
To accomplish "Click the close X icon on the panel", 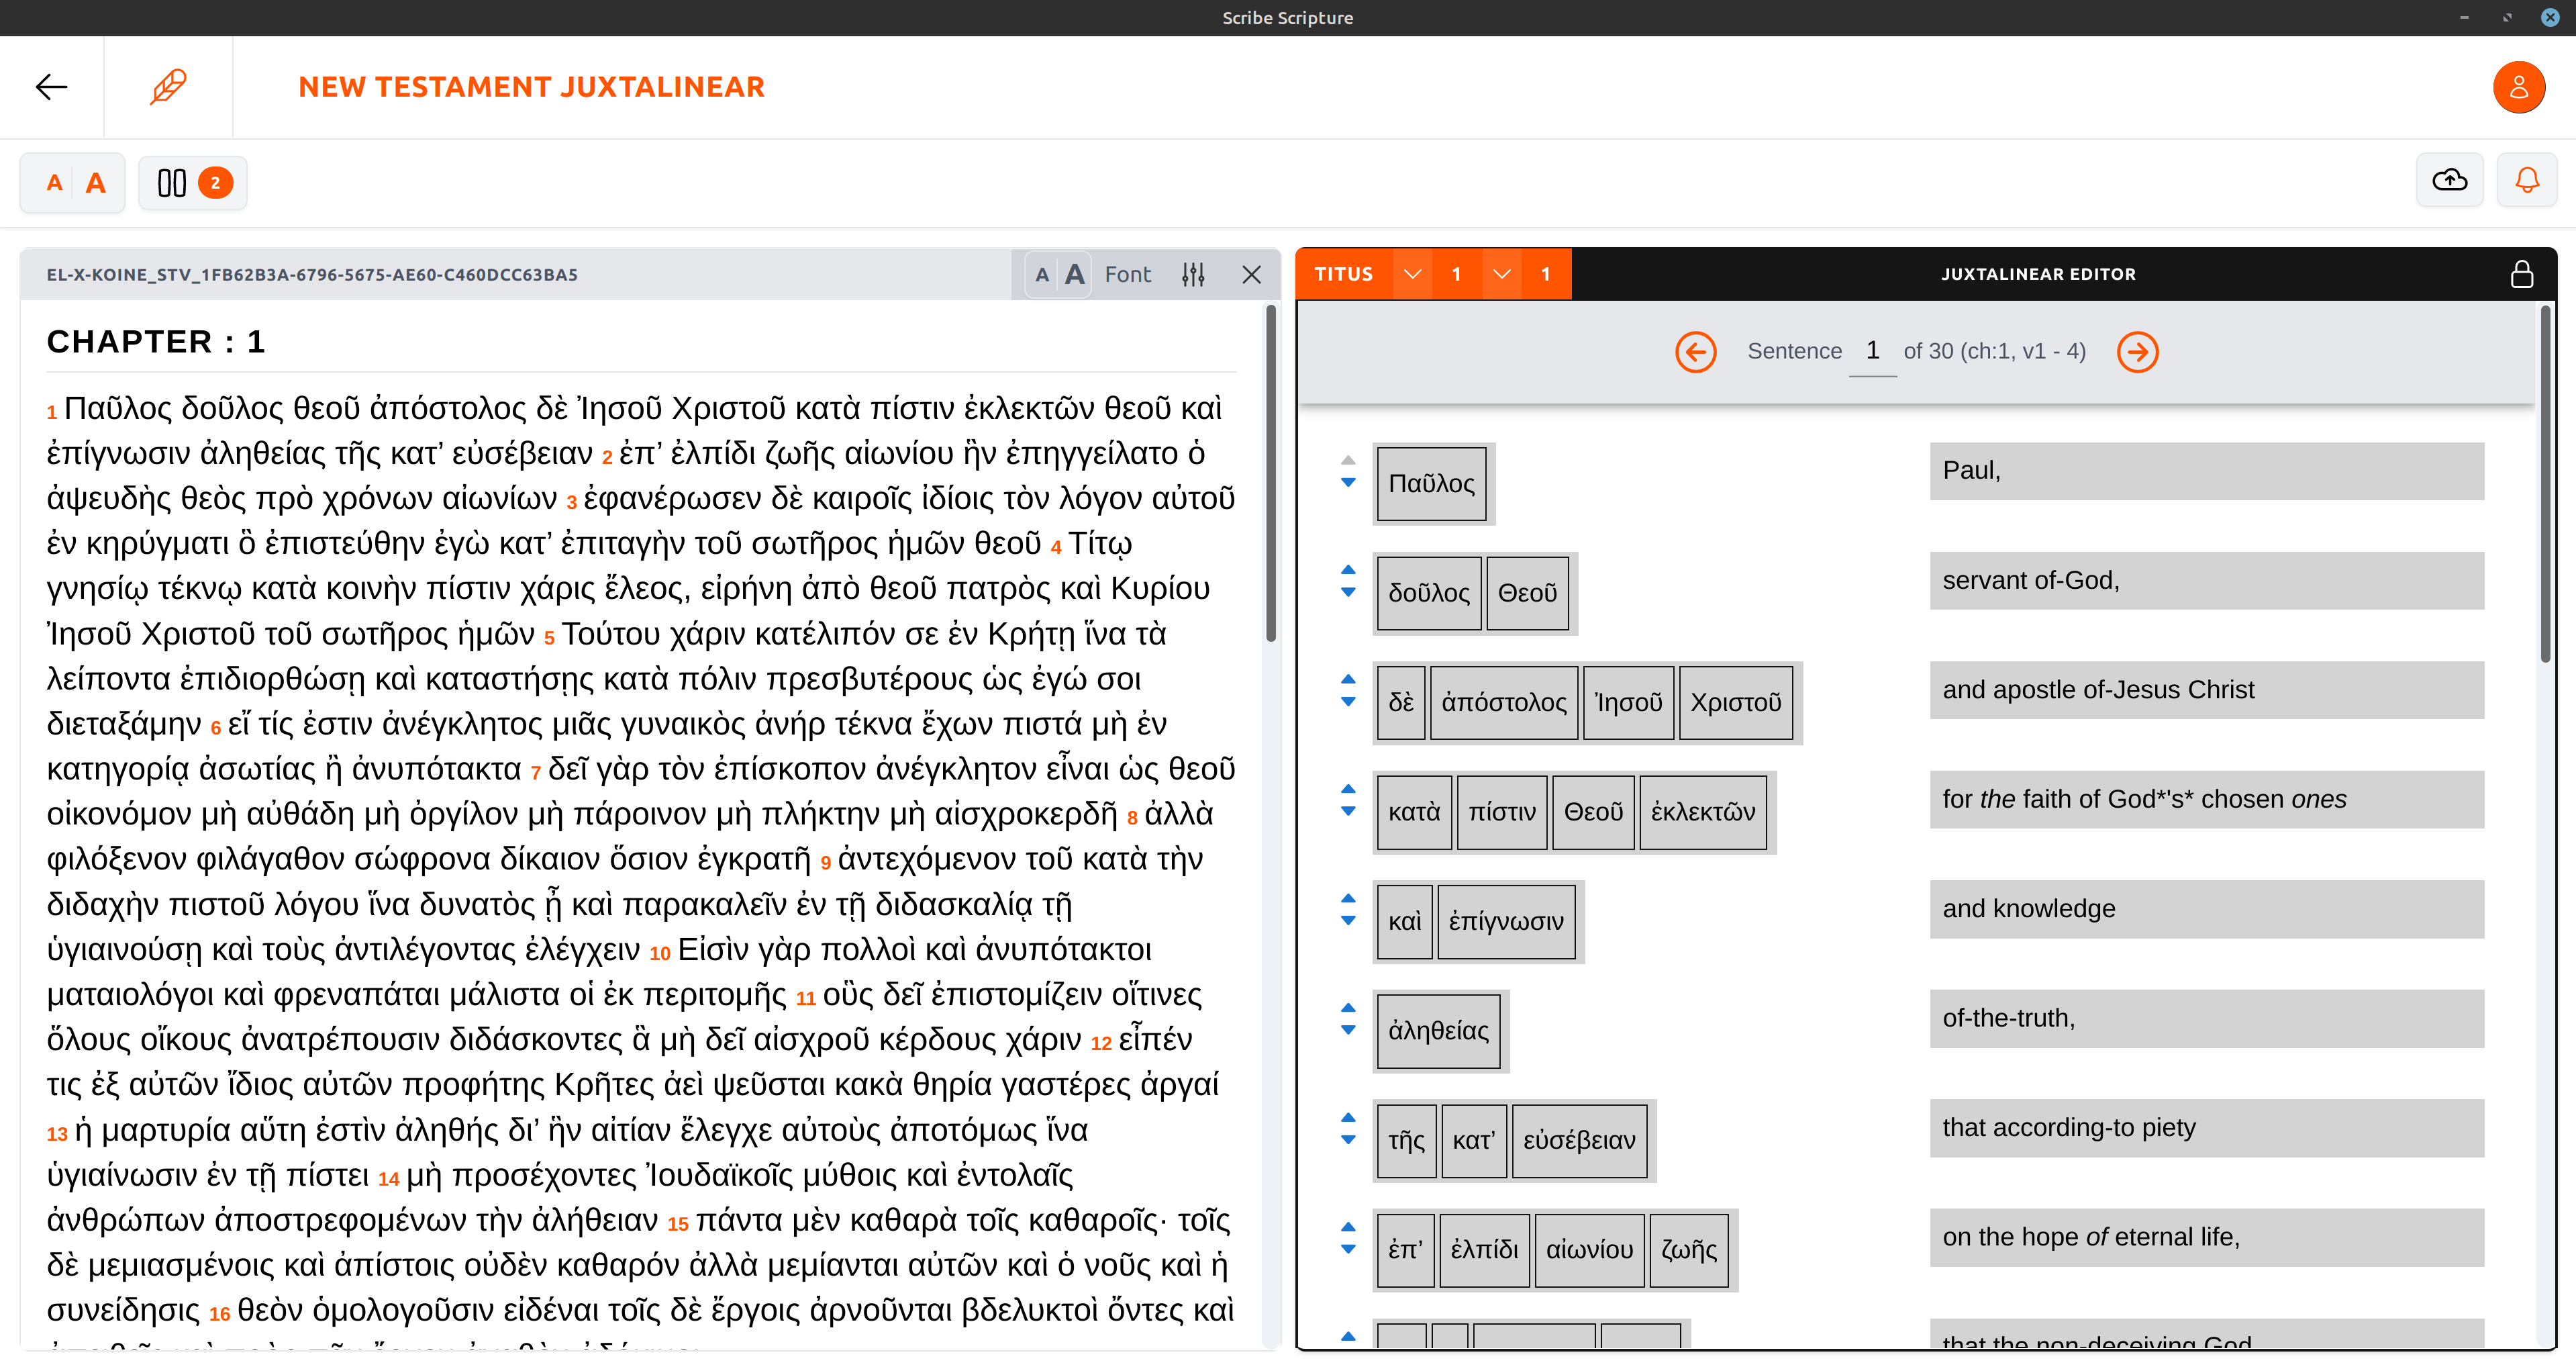I will pyautogui.click(x=1250, y=275).
